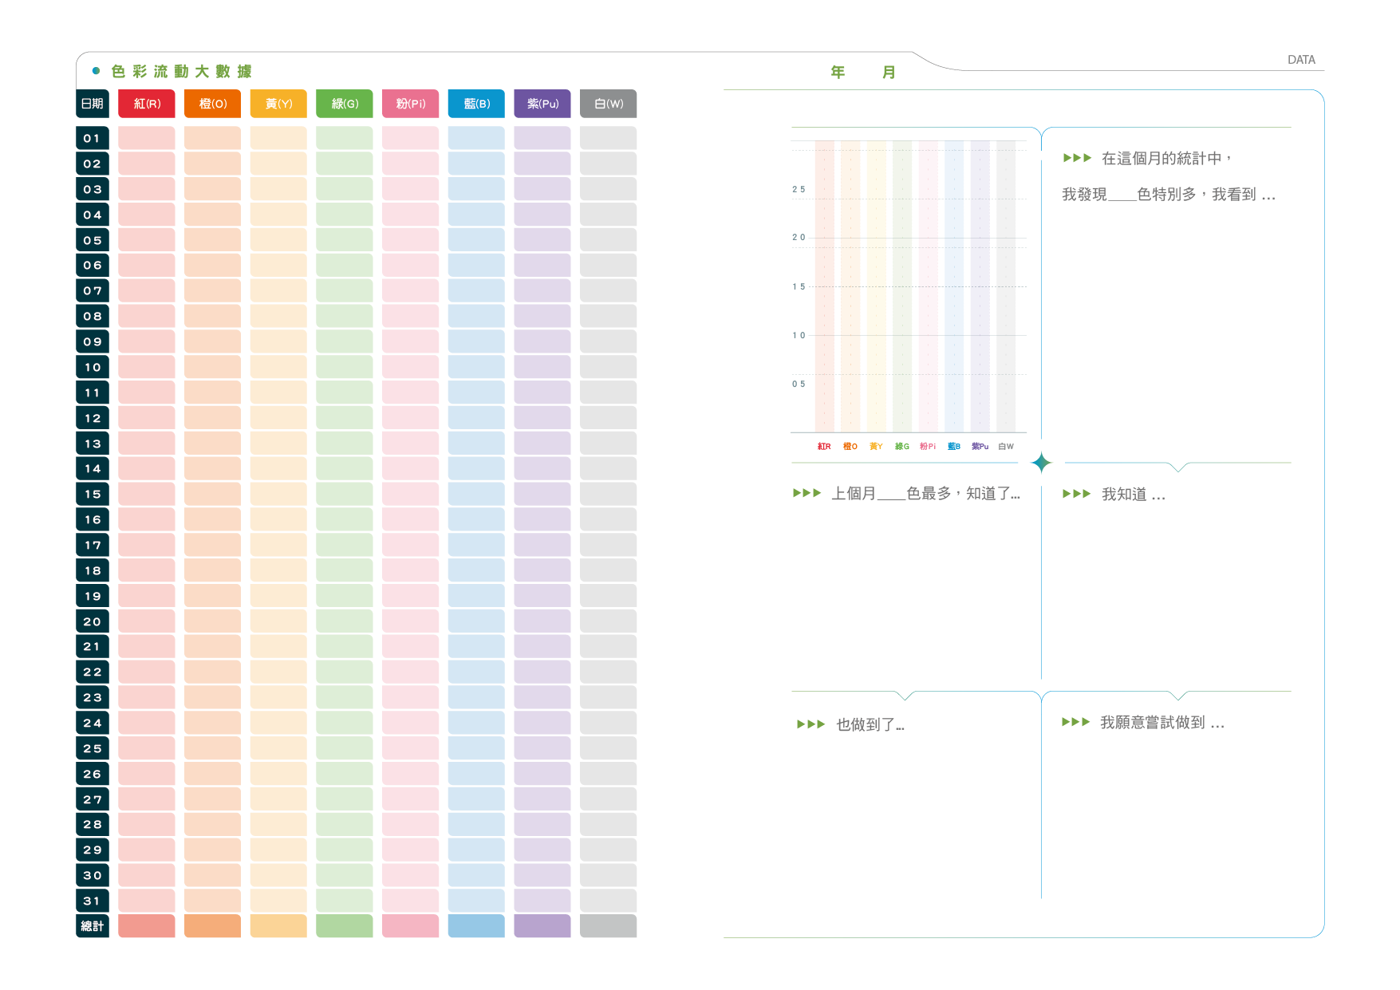The height and width of the screenshot is (990, 1400).
Task: Click the 白(W) column header
Action: click(608, 104)
